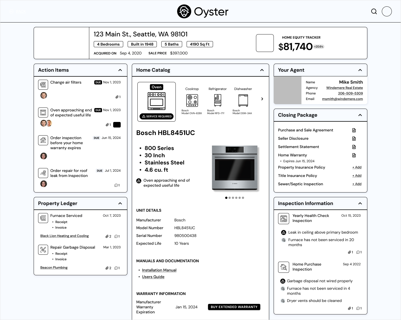The width and height of the screenshot is (401, 320).
Task: Select the Cooktop appliance icon
Action: tap(192, 100)
